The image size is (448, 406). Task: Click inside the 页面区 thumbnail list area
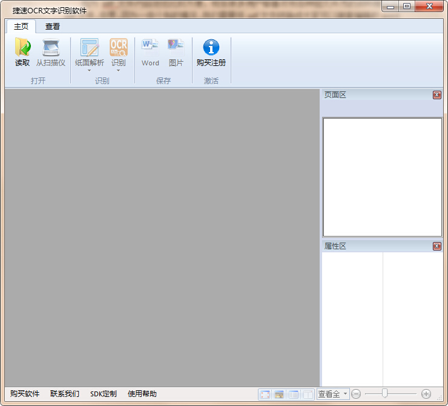click(382, 177)
